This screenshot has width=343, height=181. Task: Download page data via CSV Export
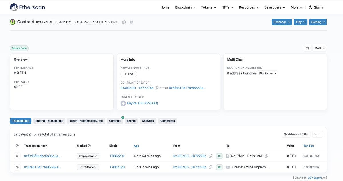(315, 178)
